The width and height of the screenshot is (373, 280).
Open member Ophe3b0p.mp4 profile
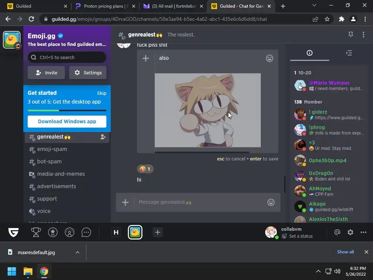tap(329, 160)
